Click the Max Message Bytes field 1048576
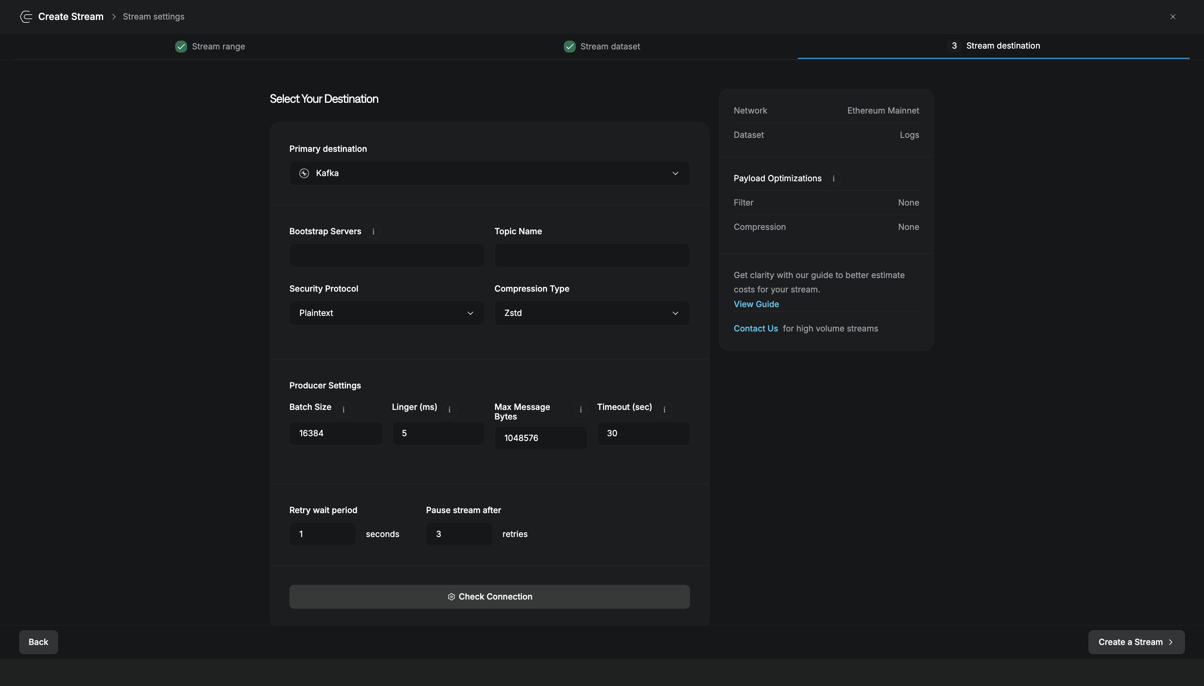Image resolution: width=1204 pixels, height=686 pixels. click(x=541, y=438)
